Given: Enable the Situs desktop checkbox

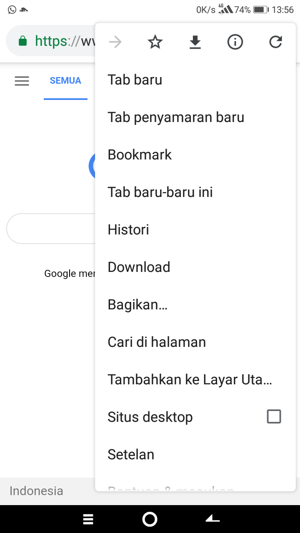Looking at the screenshot, I should (274, 416).
